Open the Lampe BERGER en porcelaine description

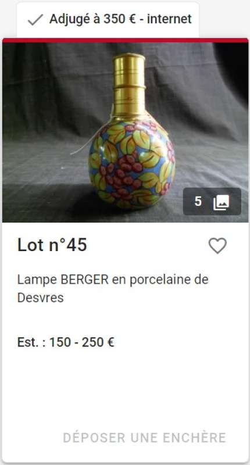[x=113, y=288]
